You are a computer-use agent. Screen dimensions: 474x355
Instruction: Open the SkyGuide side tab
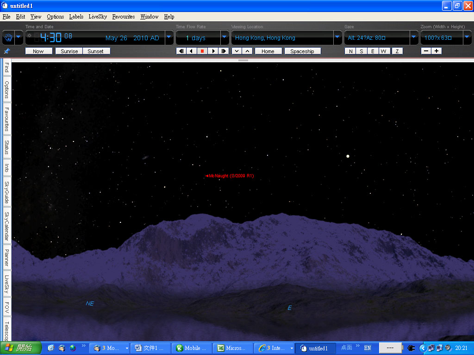6,193
